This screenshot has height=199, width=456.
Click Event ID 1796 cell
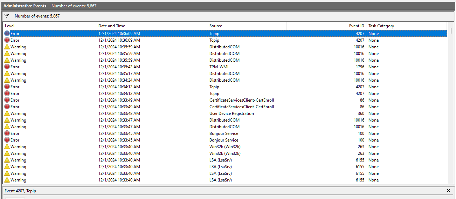click(360, 67)
